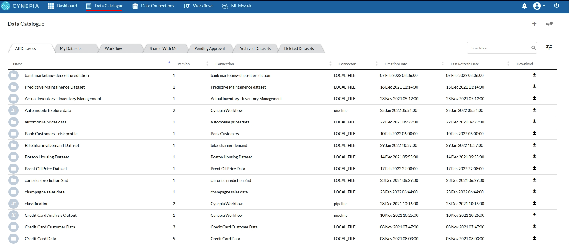Open ML Models menu

click(x=237, y=6)
